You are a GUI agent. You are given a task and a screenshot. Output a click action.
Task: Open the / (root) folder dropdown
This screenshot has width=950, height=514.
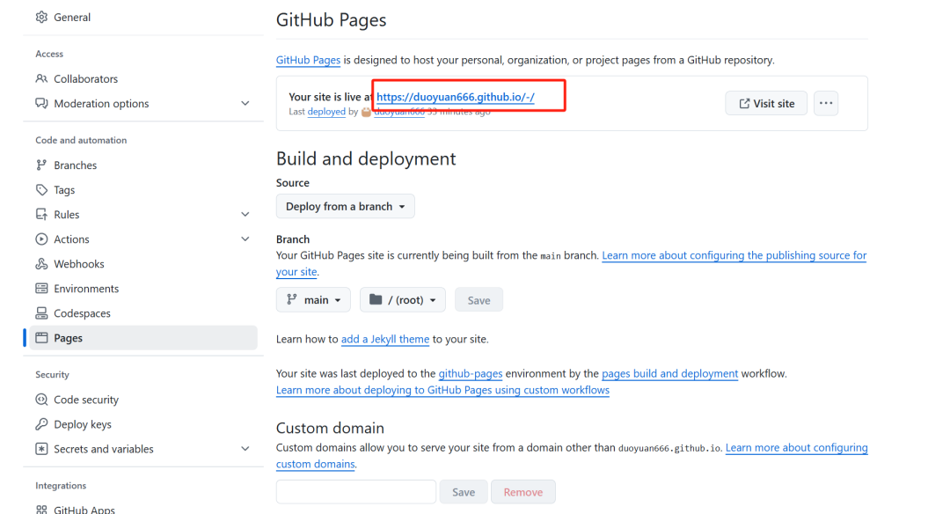[402, 299]
